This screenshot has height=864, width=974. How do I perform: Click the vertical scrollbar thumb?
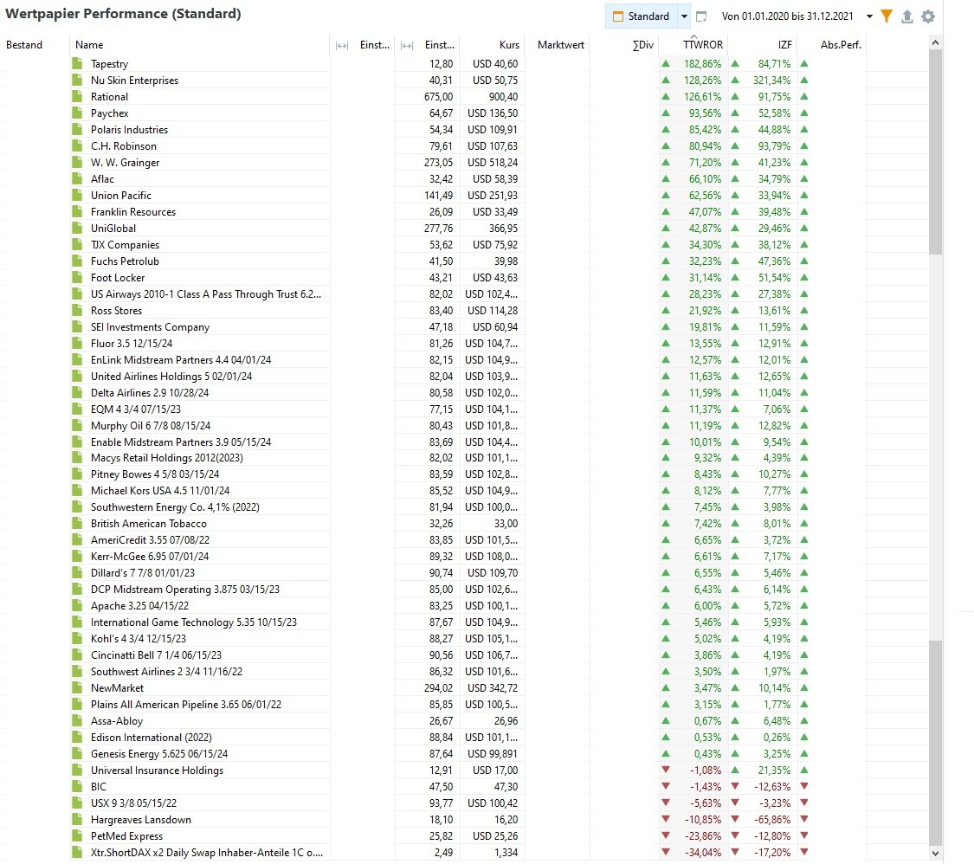coord(936,152)
